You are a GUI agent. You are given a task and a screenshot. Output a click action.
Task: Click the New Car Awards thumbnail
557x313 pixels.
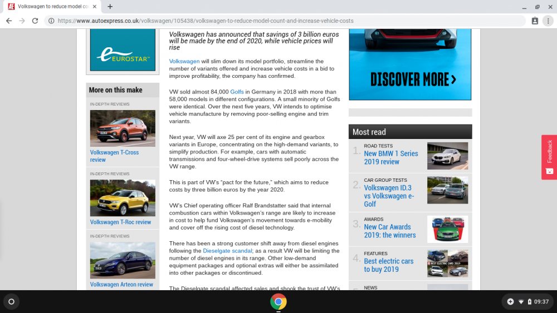click(448, 230)
